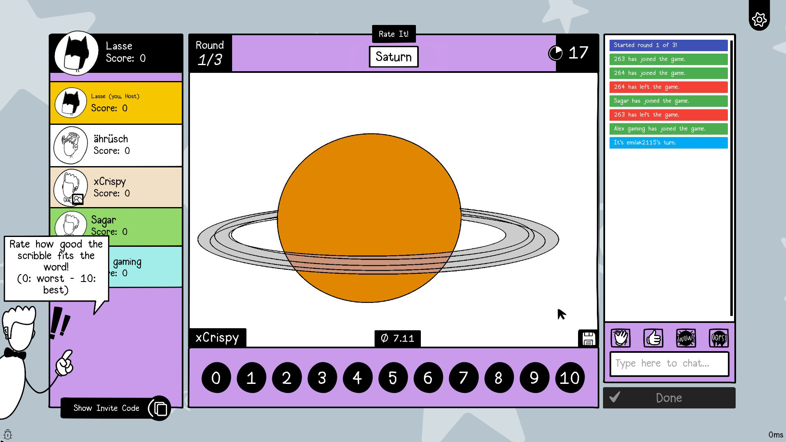Click the bug report icon

[x=8, y=434]
